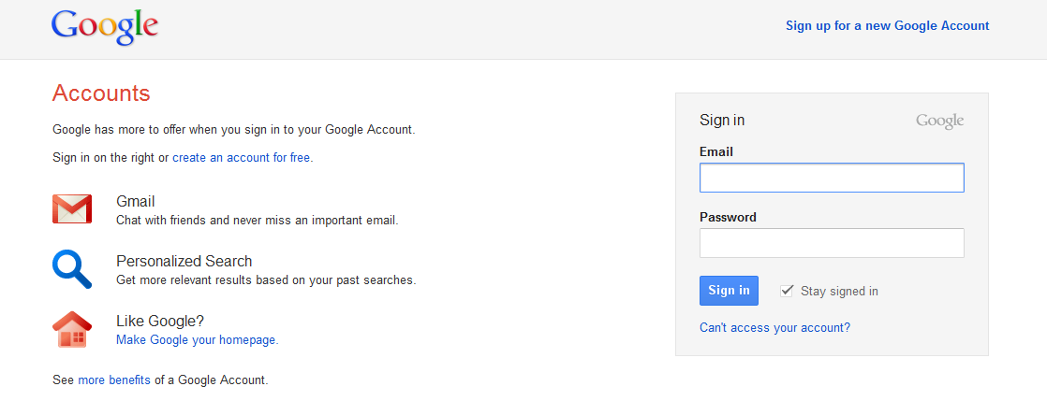Click the gray Google logo in sign-in box
1047x401 pixels.
(x=939, y=121)
